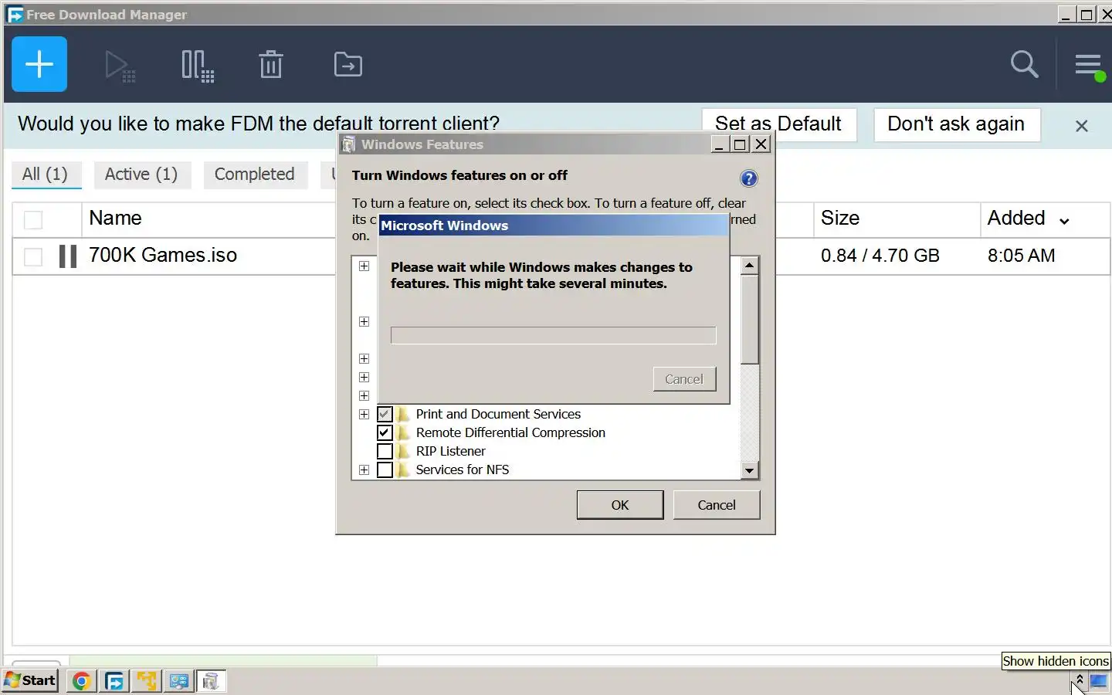Select the RIP Listener feature label
Viewport: 1112px width, 695px height.
451,451
